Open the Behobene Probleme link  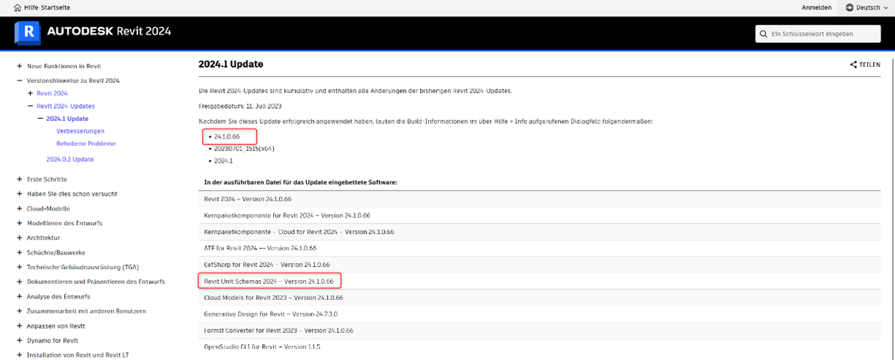coord(86,144)
